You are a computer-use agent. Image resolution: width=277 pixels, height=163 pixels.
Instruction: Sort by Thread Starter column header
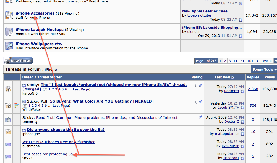click(49, 77)
